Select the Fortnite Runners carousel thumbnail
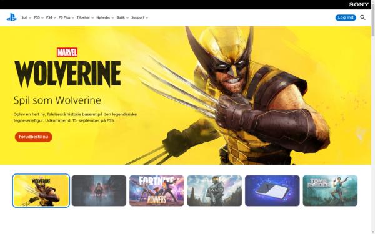Viewport: 375px width, 234px height. pos(157,190)
